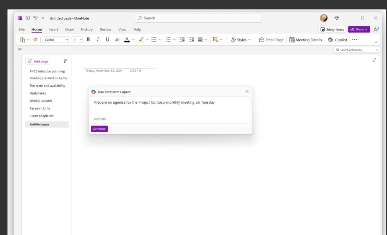Toggle the numbered list
Viewport: 387px width, 235px height.
(x=168, y=40)
